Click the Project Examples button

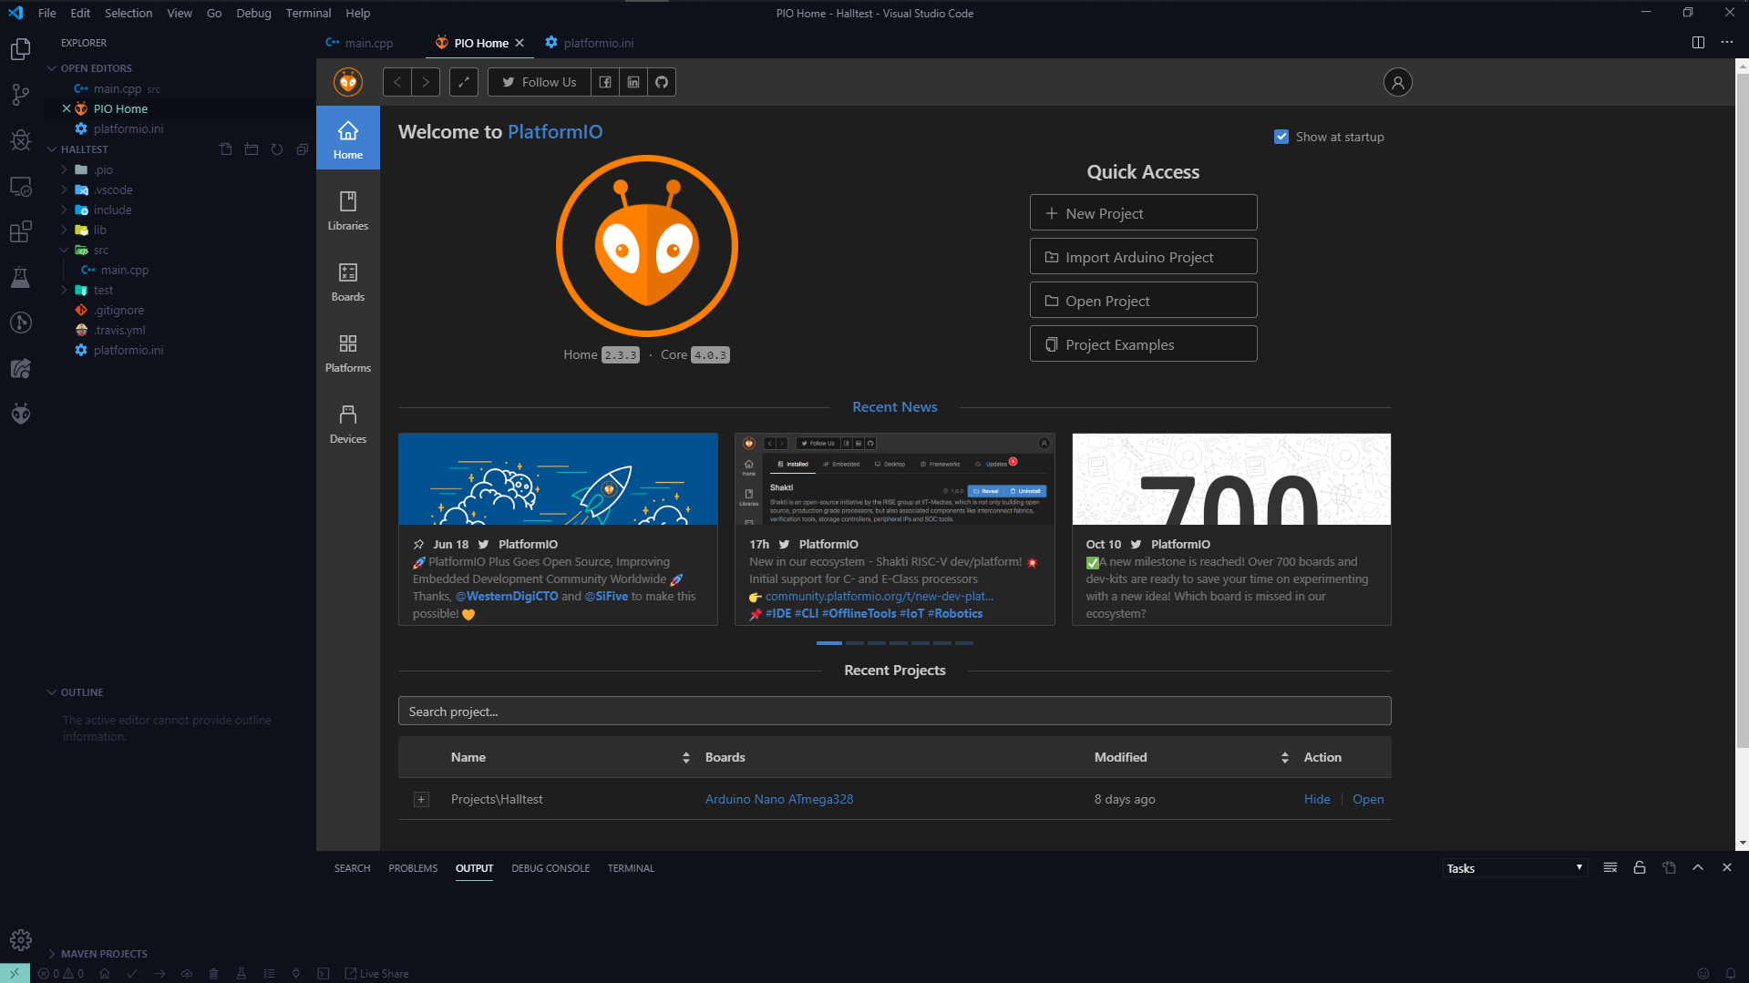click(x=1143, y=343)
